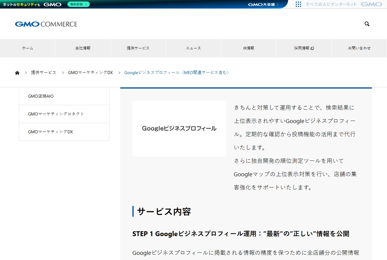Open the site search magnifier icon
This screenshot has width=387, height=260.
(367, 24)
